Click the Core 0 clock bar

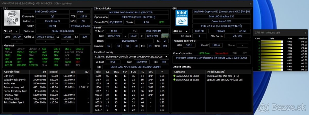[x=271, y=41]
